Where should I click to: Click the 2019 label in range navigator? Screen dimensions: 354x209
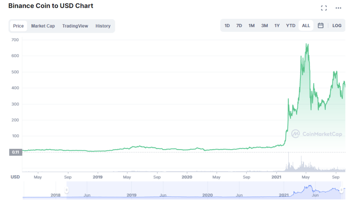pyautogui.click(x=131, y=195)
